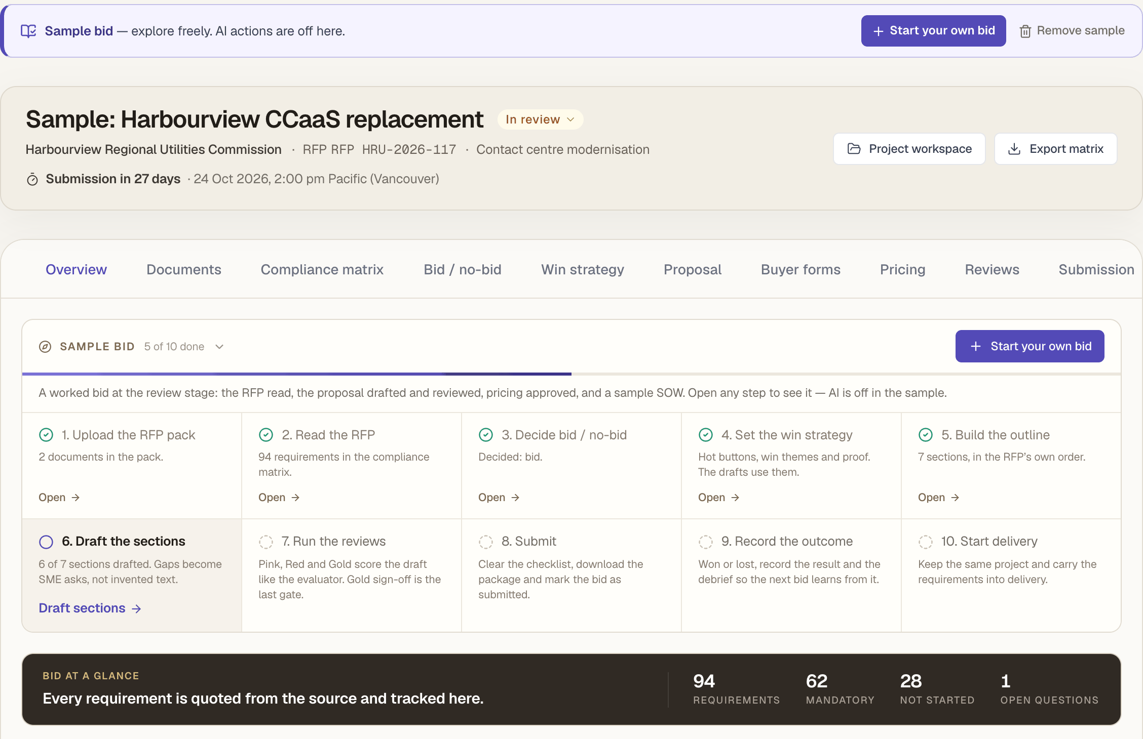This screenshot has height=739, width=1143.
Task: Open the In review status dropdown
Action: (x=540, y=119)
